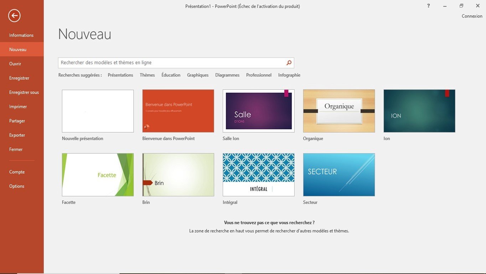Select the blank Nouvelle présentation thumbnail
The width and height of the screenshot is (486, 274).
(x=98, y=111)
